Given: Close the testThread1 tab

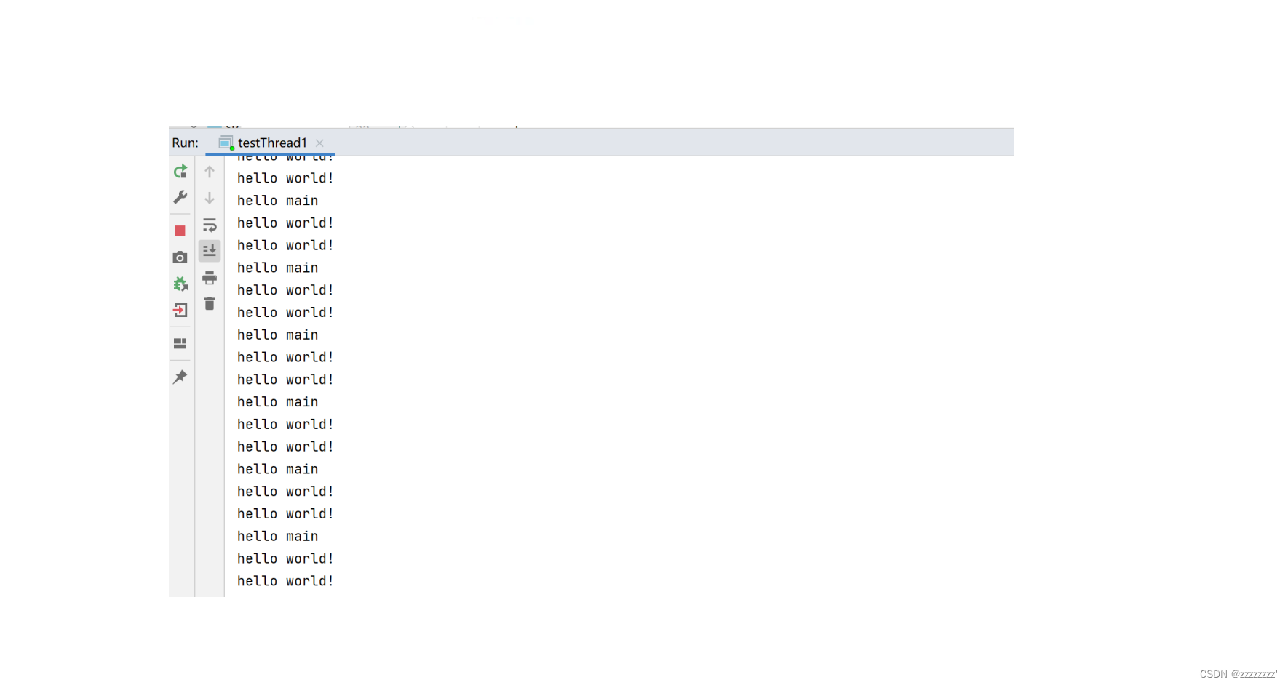Looking at the screenshot, I should tap(319, 143).
